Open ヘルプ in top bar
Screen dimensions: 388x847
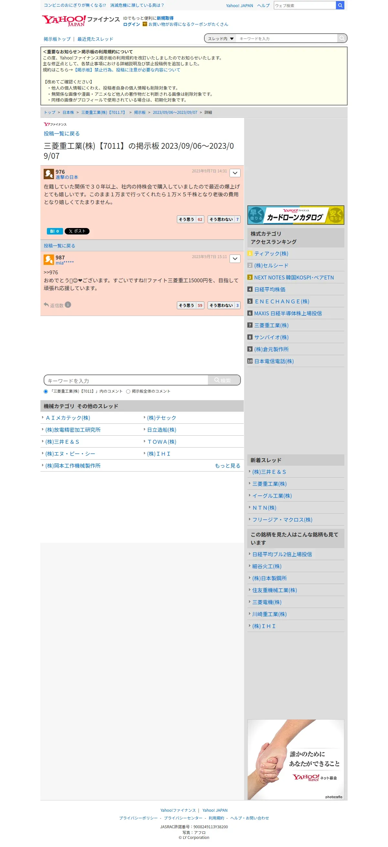coord(264,5)
